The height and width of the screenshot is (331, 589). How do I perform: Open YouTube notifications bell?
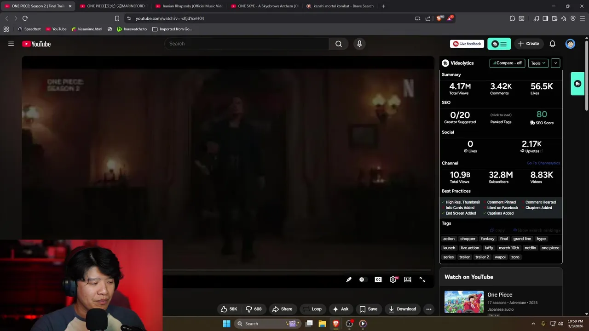[x=552, y=44]
